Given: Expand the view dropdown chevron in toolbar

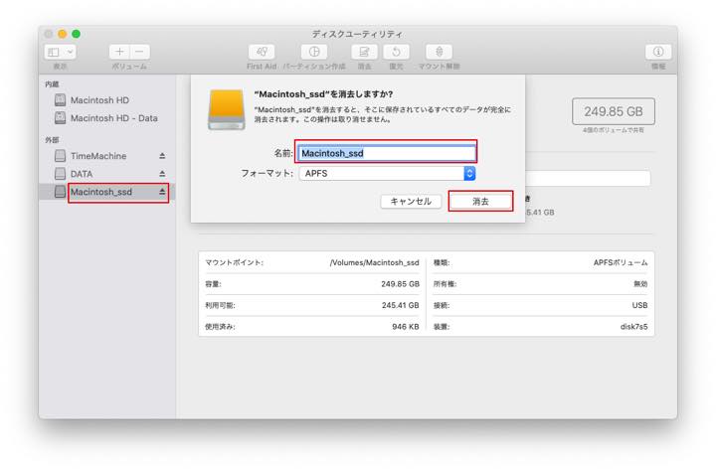Looking at the screenshot, I should pos(70,52).
